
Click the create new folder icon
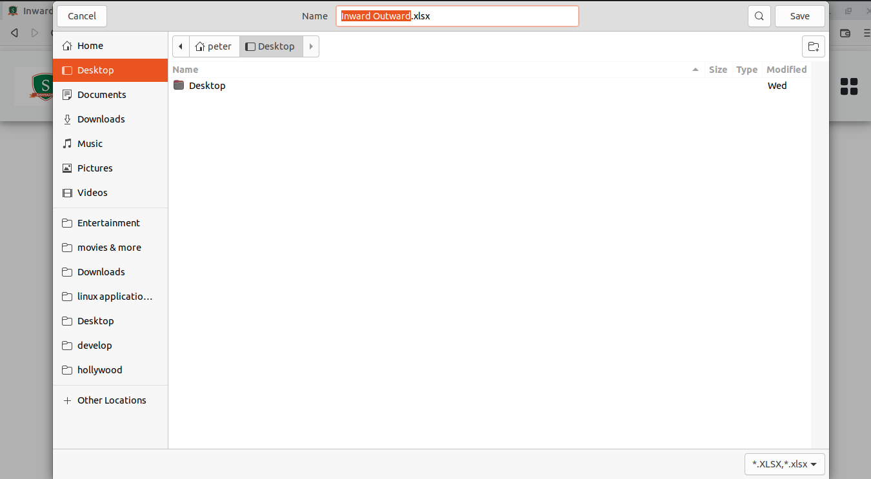pos(813,46)
